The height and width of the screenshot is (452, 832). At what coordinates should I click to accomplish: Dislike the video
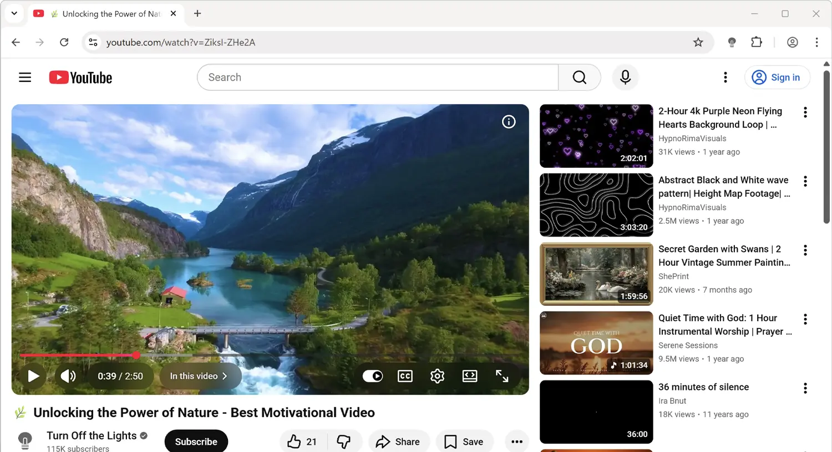pos(345,441)
